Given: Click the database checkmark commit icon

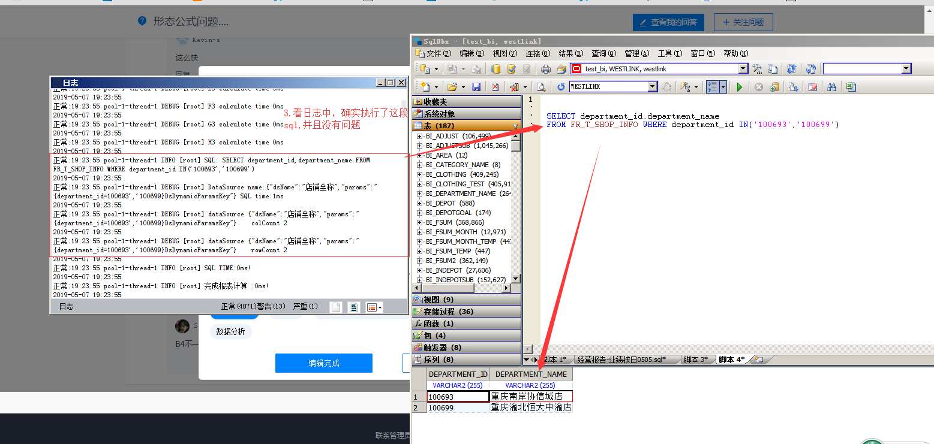Looking at the screenshot, I should [512, 69].
